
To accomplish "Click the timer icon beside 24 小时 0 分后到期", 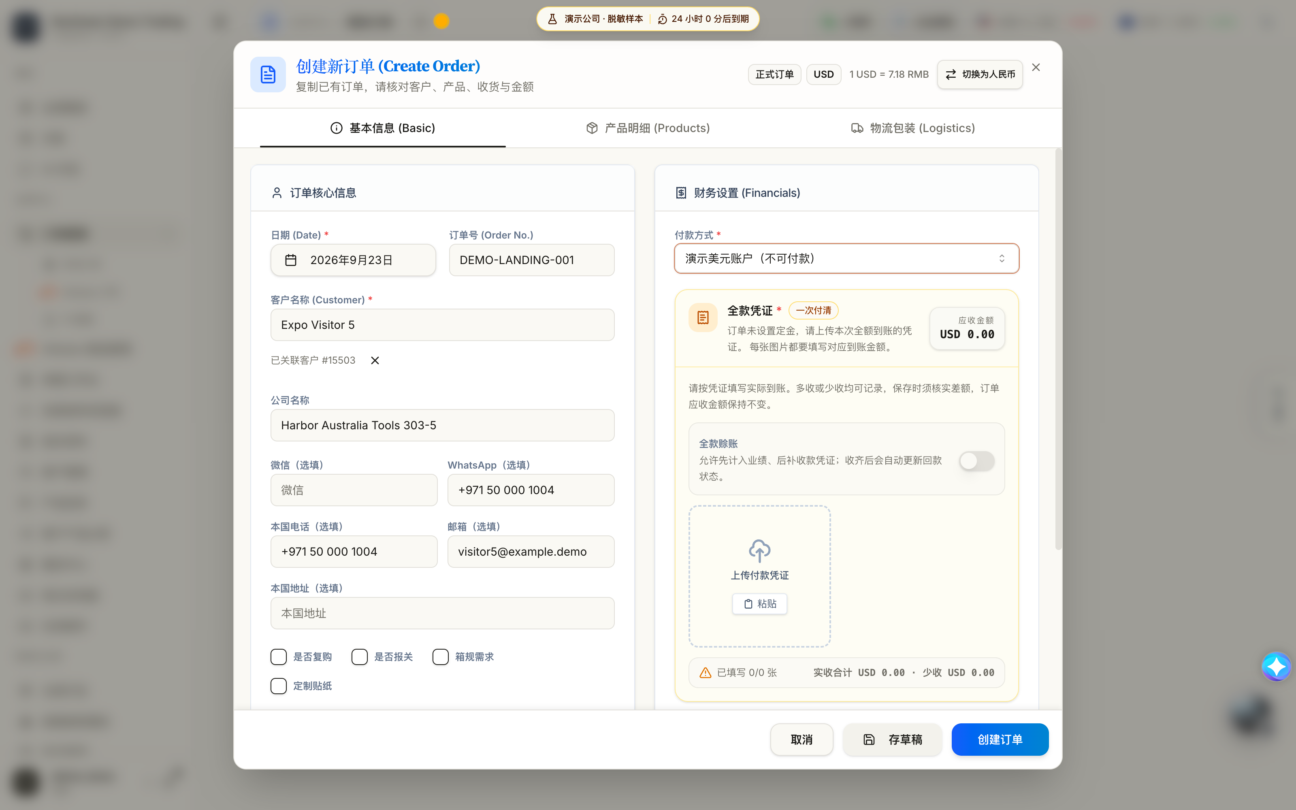I will point(663,19).
